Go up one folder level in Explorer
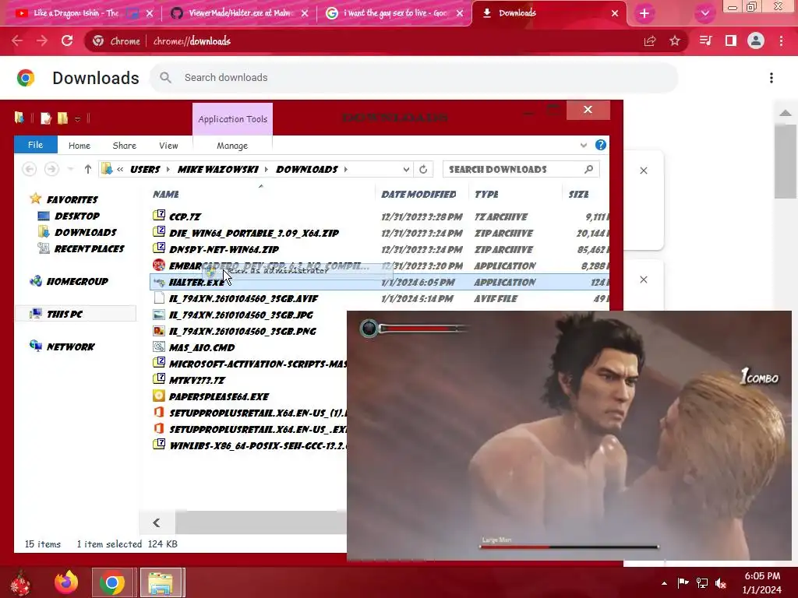Image resolution: width=798 pixels, height=598 pixels. tap(87, 169)
